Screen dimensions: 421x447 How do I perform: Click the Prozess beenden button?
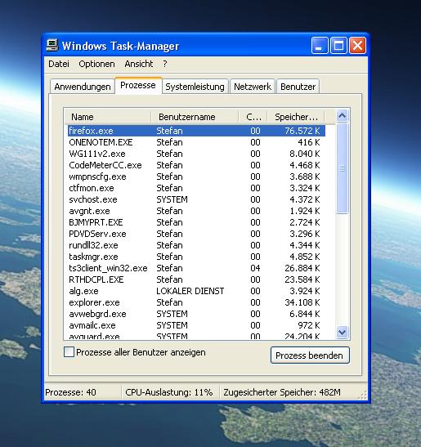310,355
